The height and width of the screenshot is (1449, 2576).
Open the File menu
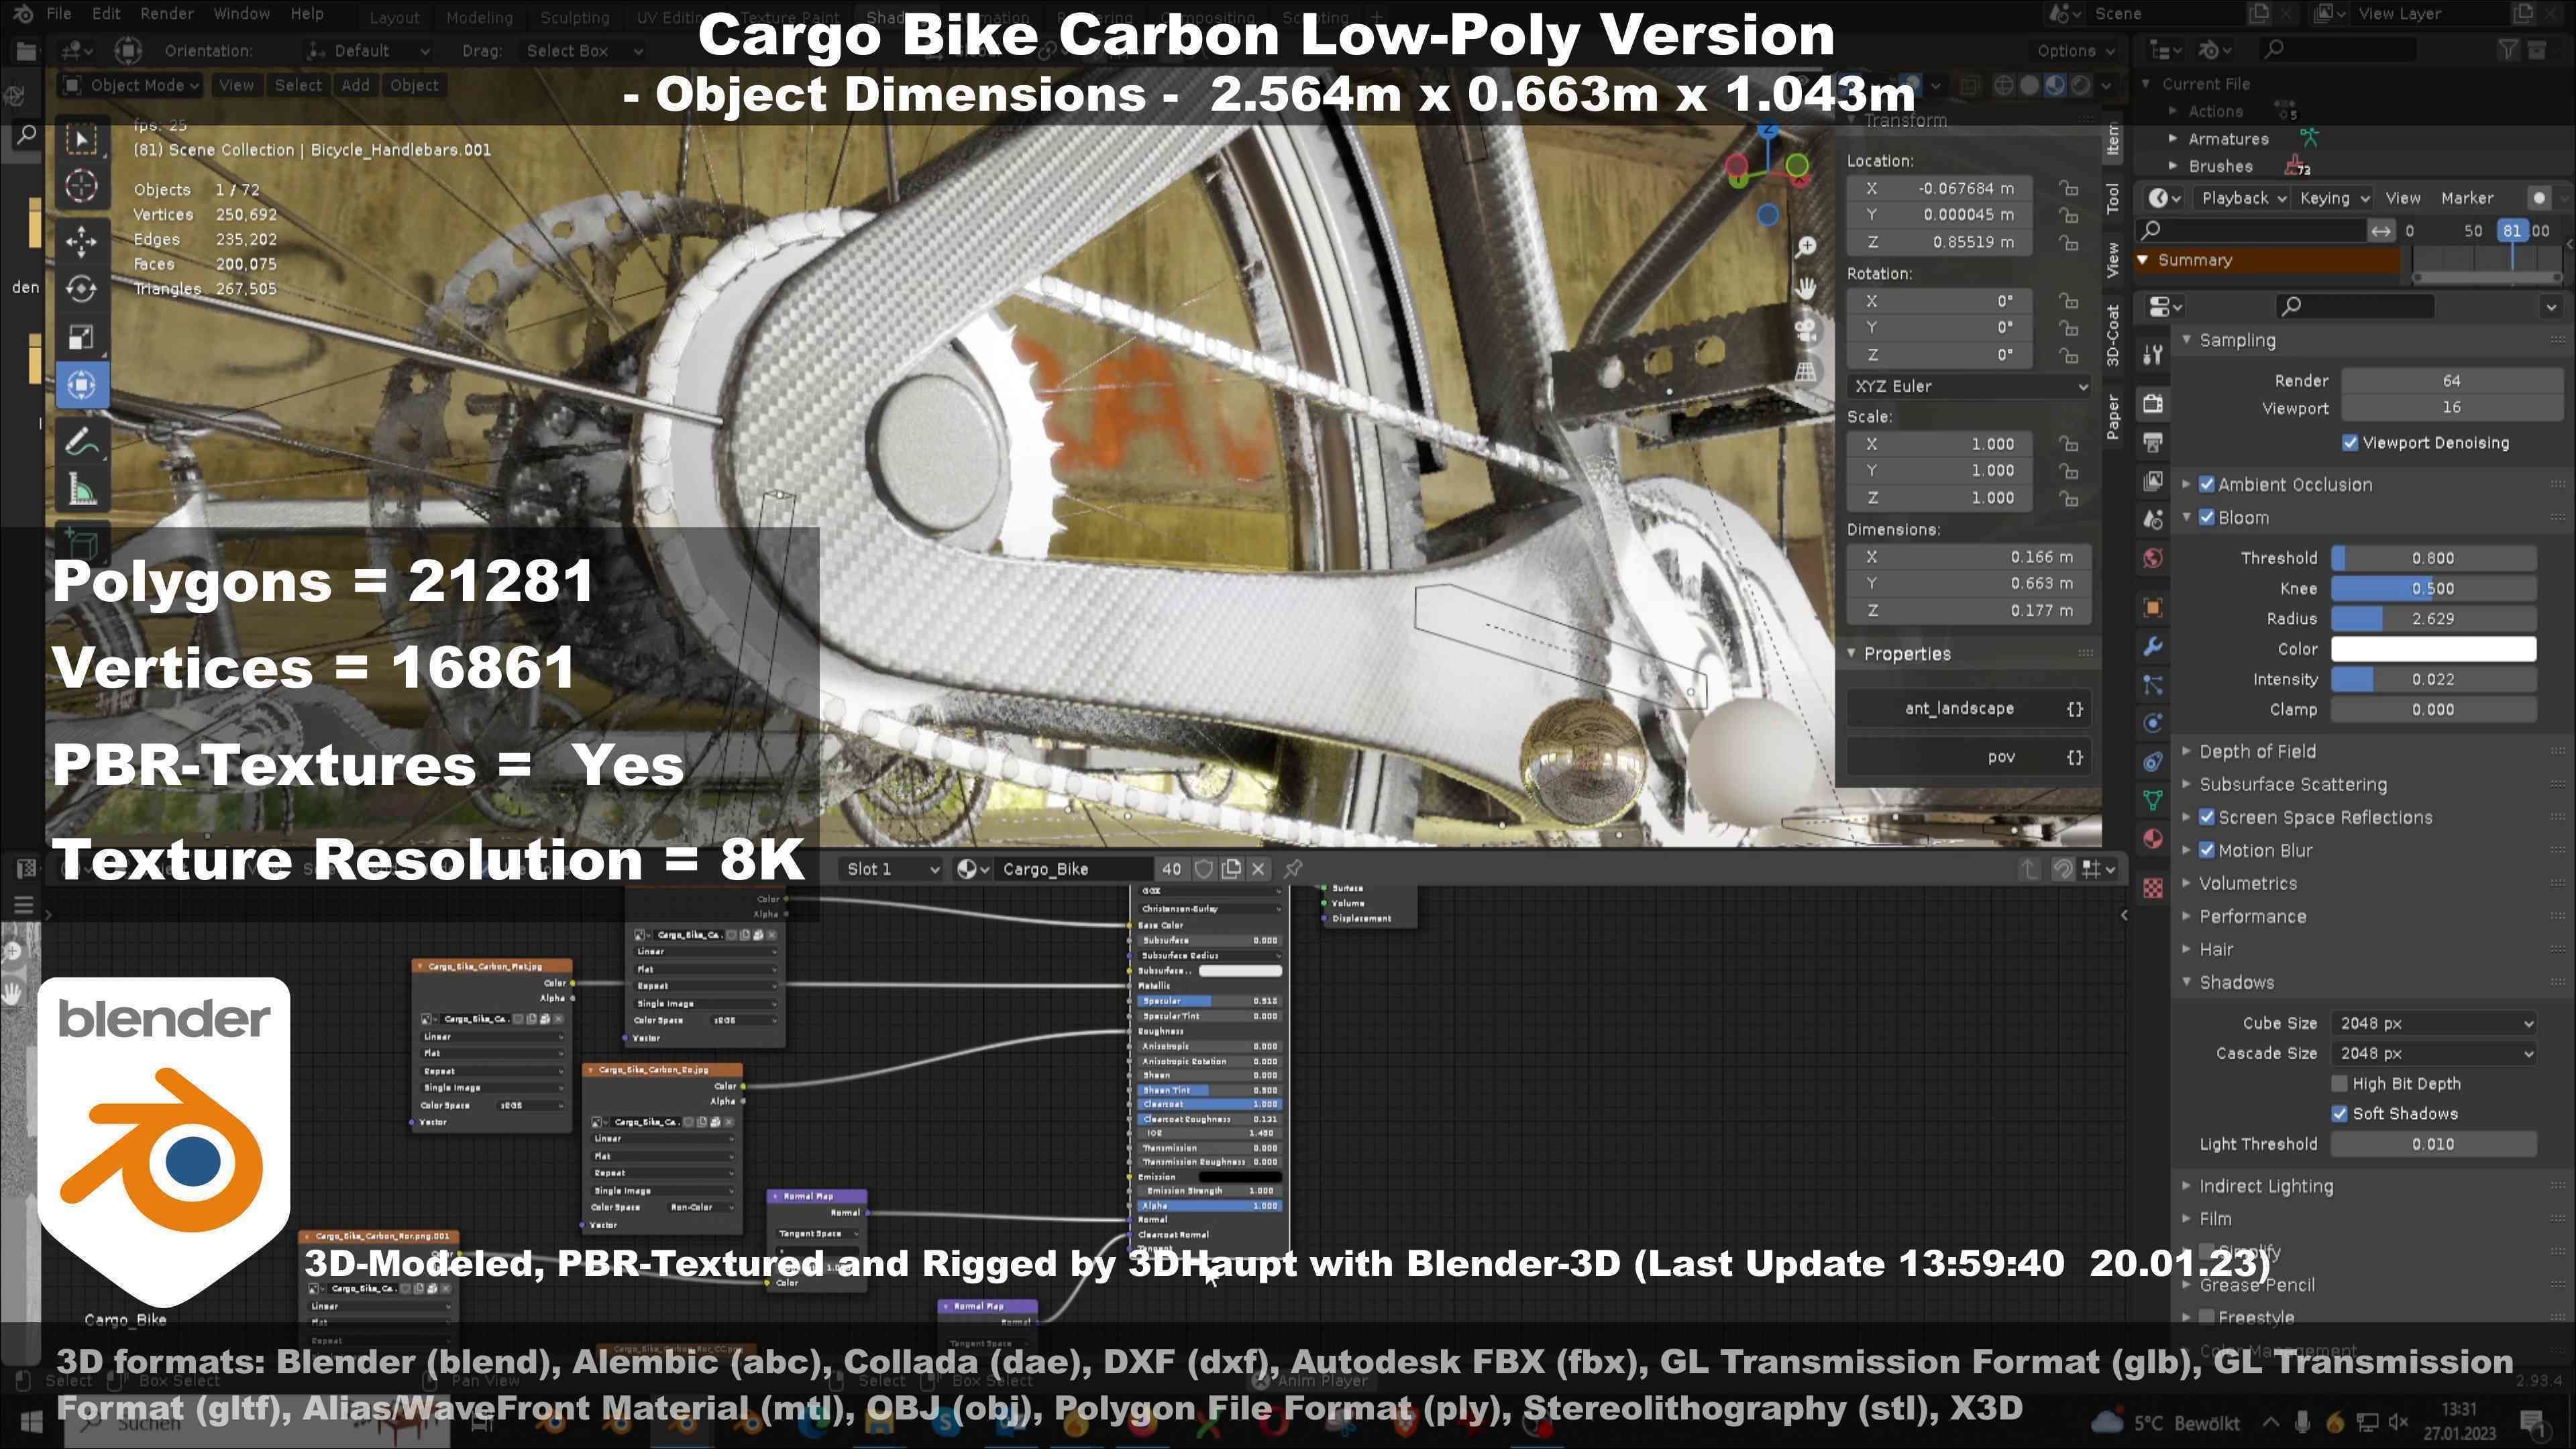tap(59, 14)
